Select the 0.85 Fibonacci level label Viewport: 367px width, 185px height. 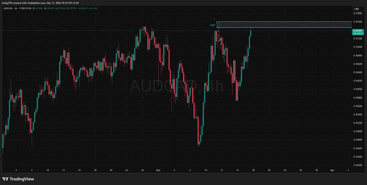pos(212,25)
